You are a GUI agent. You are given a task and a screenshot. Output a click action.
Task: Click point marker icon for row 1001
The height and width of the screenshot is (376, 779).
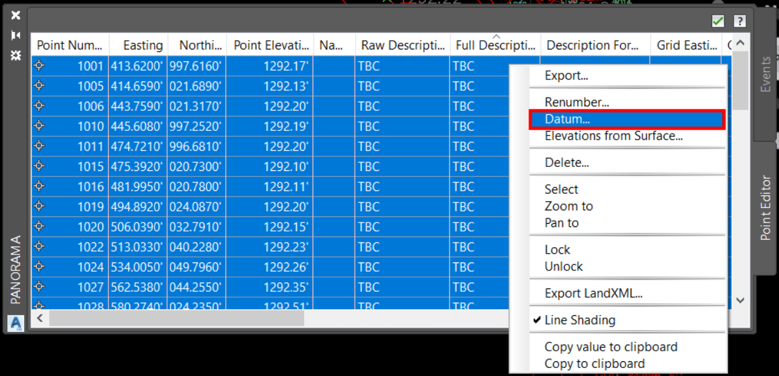click(39, 66)
